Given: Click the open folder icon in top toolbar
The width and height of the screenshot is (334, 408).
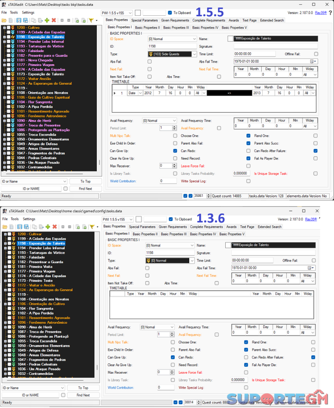Looking at the screenshot, I should point(4,20).
